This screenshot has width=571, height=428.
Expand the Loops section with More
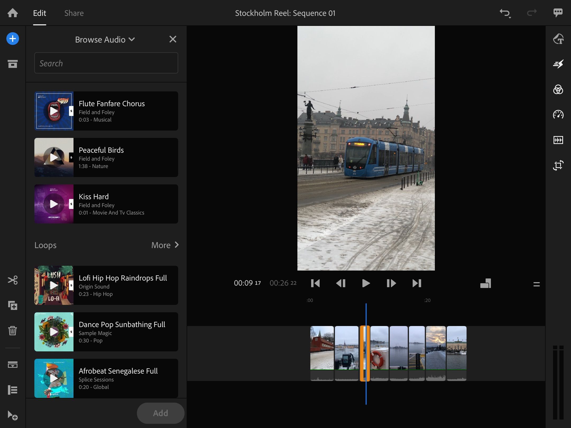tap(165, 245)
